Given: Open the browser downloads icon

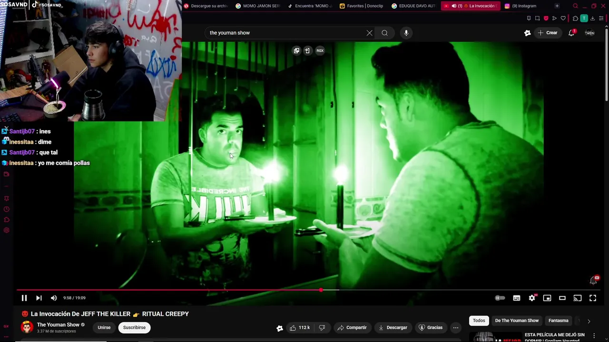Looking at the screenshot, I should pos(592,18).
